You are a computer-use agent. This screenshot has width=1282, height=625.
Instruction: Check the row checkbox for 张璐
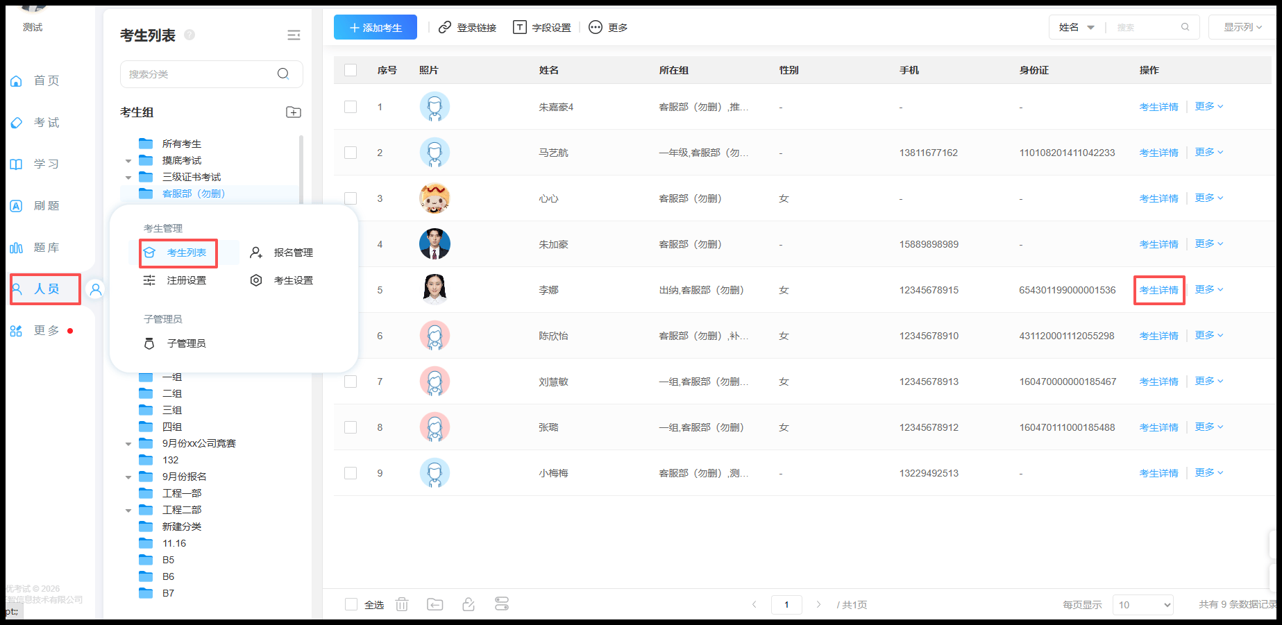click(x=351, y=427)
